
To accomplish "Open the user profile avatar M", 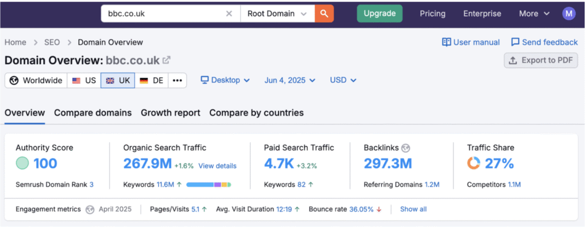I will point(569,14).
